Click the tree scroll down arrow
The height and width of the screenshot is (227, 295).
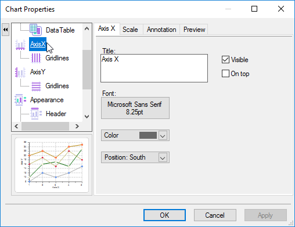[87, 117]
